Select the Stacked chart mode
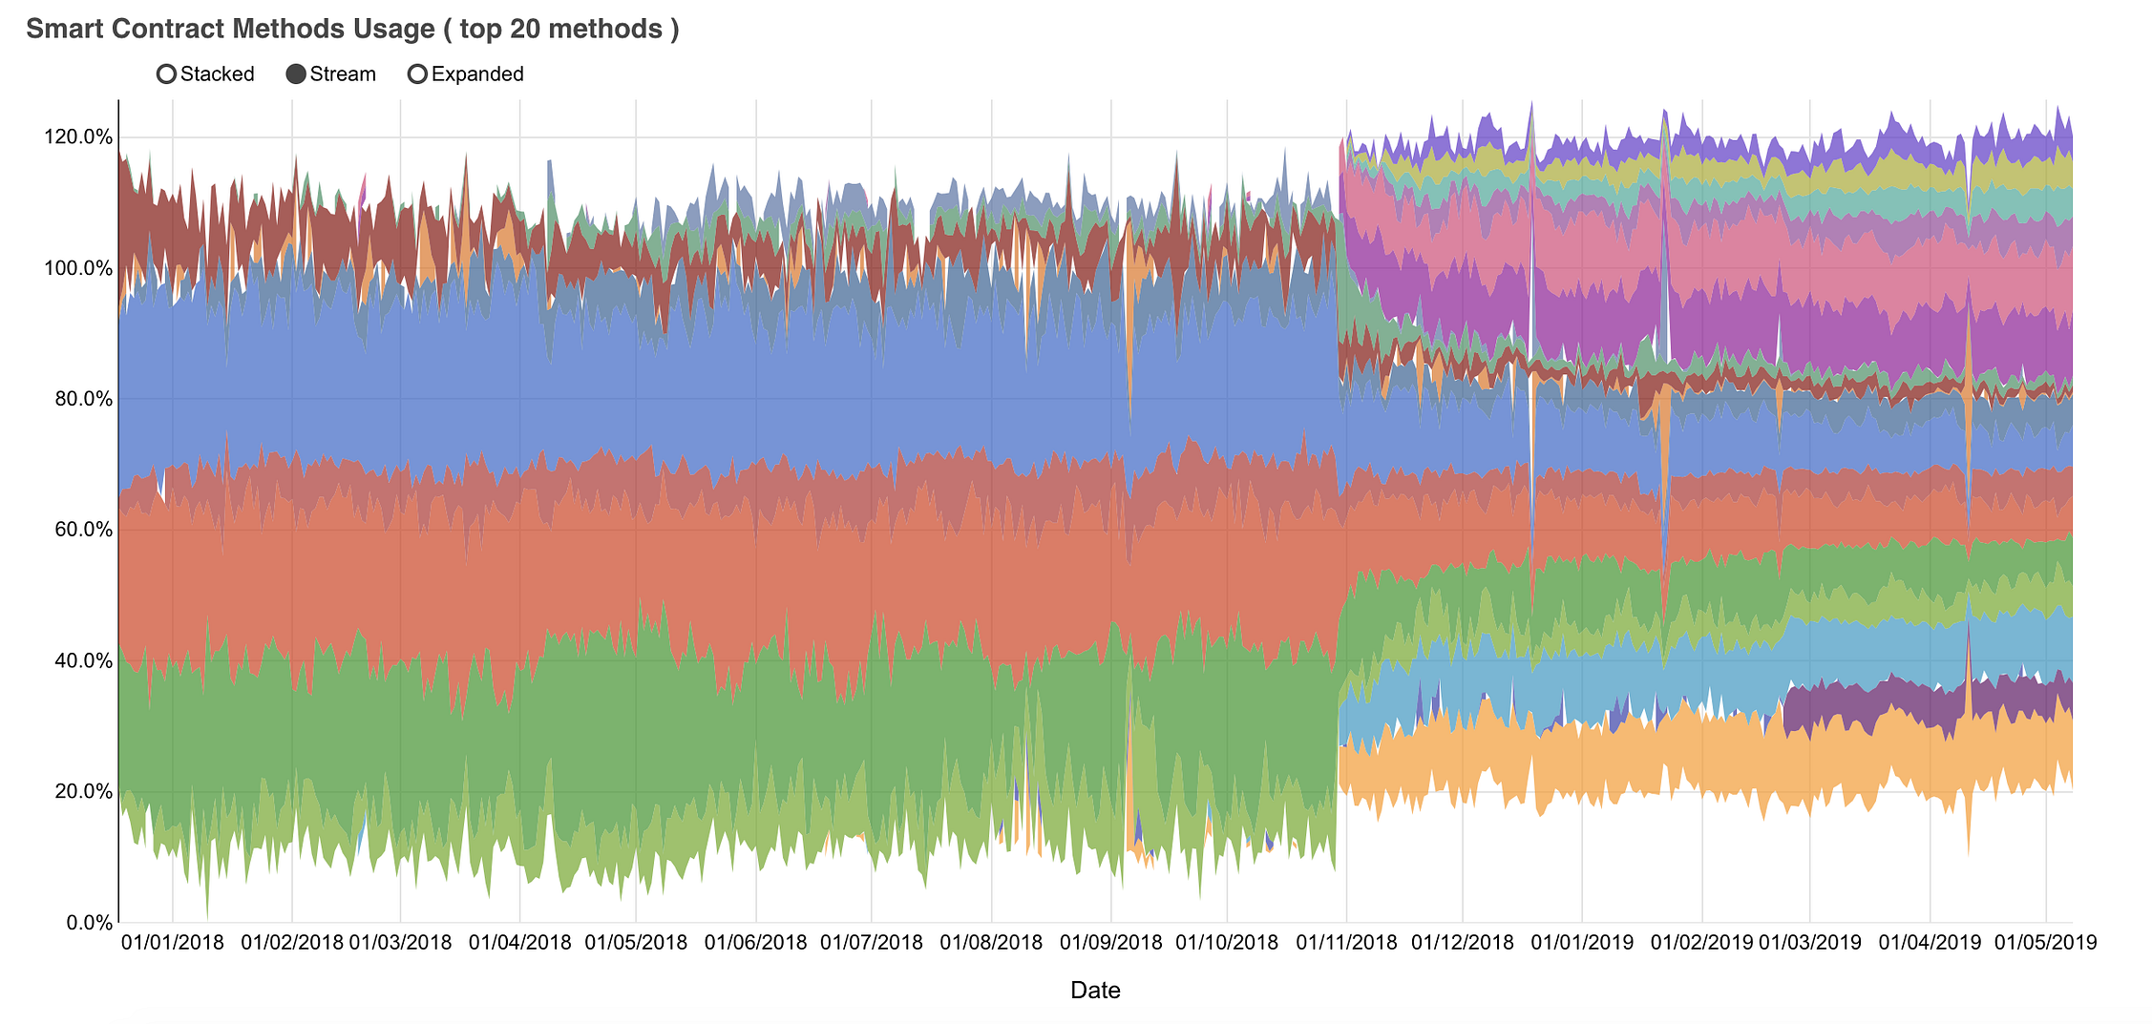The width and height of the screenshot is (2152, 1024). tap(206, 74)
